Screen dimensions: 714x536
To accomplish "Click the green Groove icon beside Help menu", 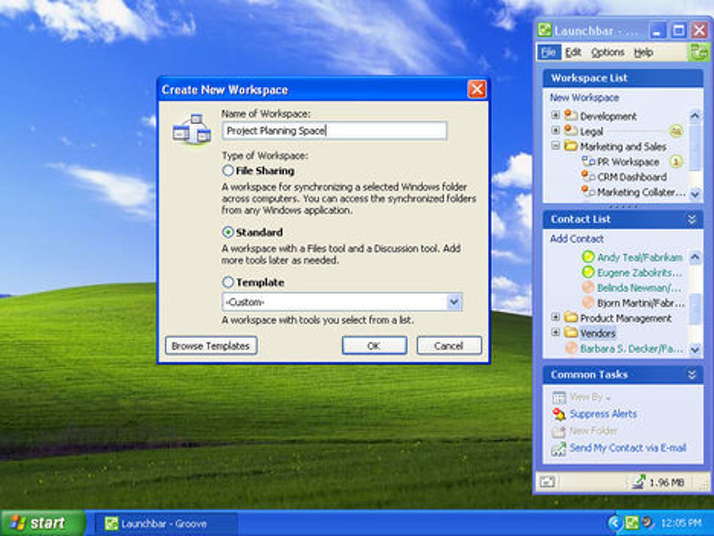I will pyautogui.click(x=698, y=53).
